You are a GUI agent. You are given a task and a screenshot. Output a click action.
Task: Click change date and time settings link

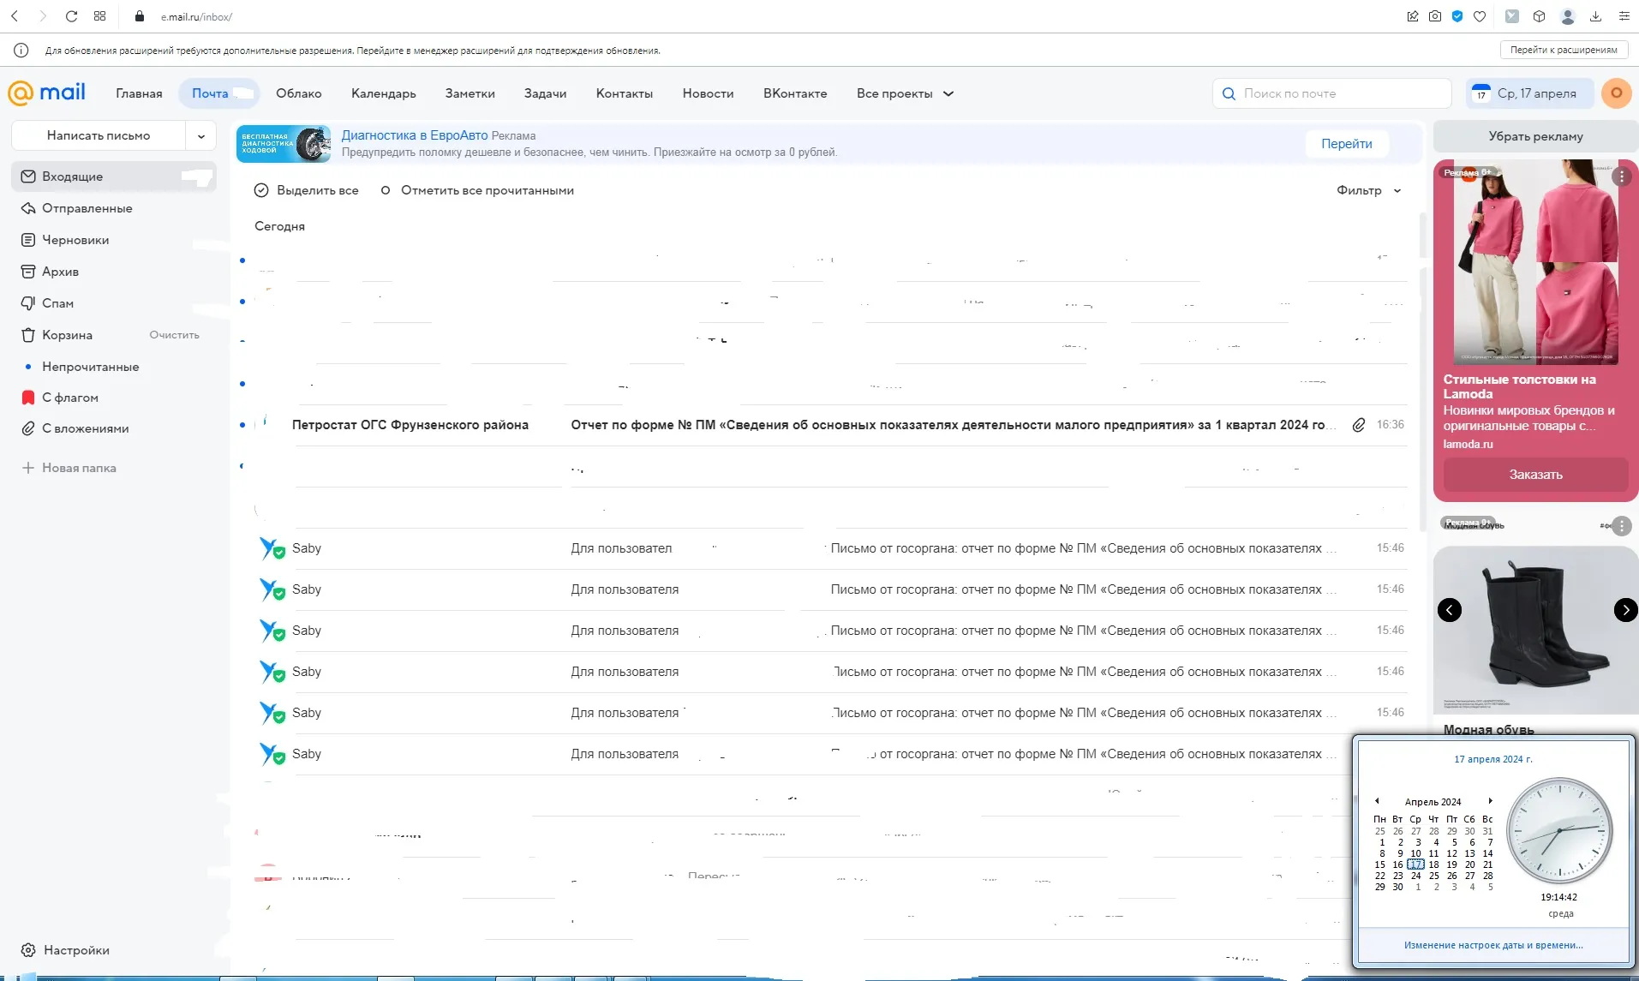click(1492, 945)
